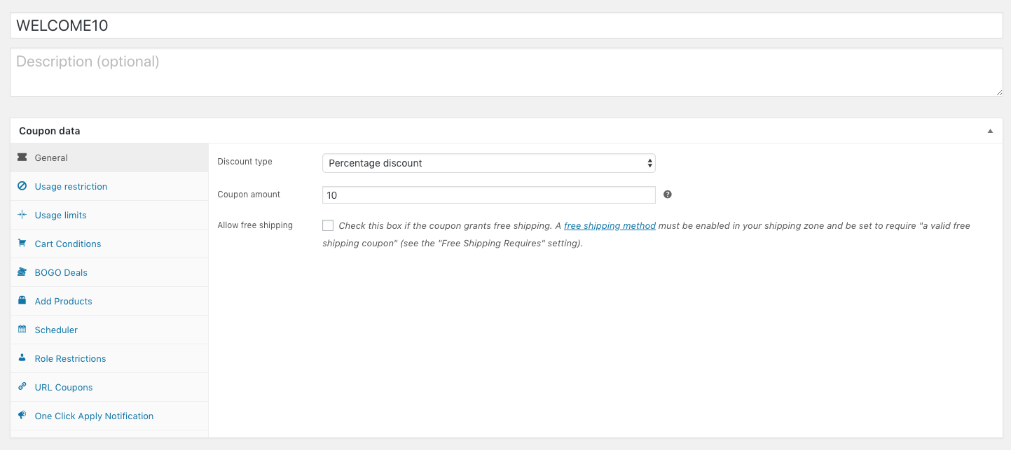The width and height of the screenshot is (1011, 450).
Task: Switch to the Usage restriction tab
Action: click(71, 187)
